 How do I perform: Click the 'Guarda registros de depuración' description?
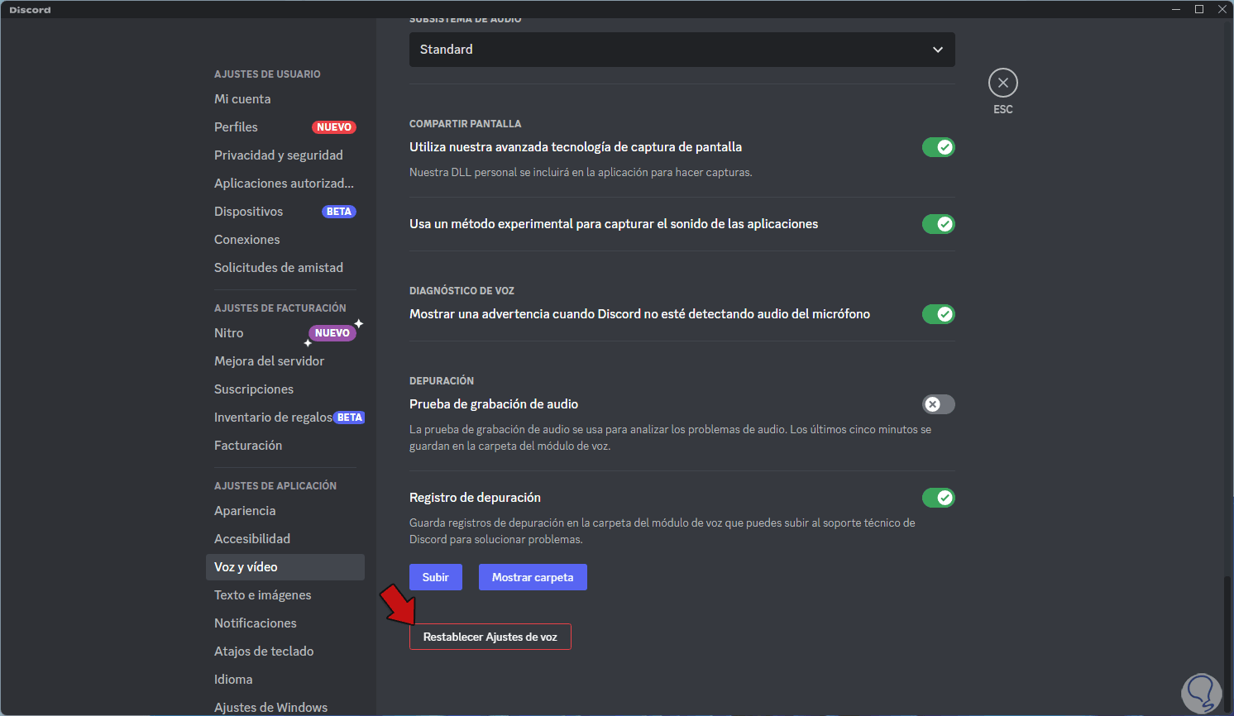pyautogui.click(x=662, y=532)
